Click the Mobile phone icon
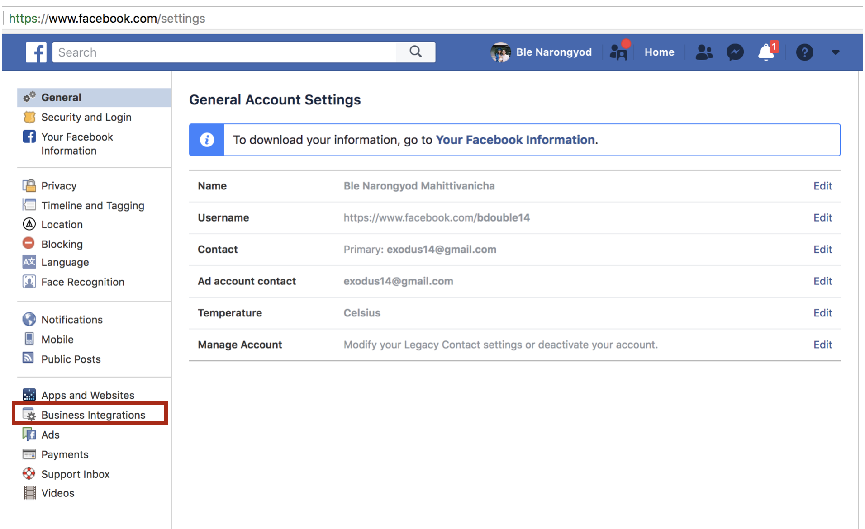Viewport: 865px width, 529px height. click(x=29, y=339)
